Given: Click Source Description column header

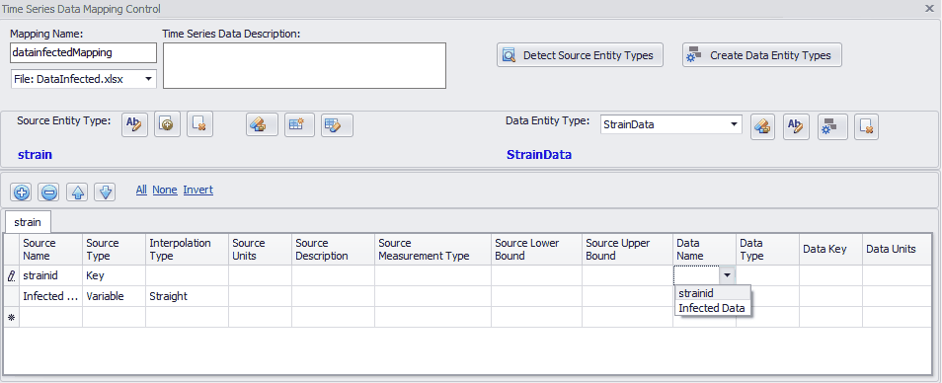Looking at the screenshot, I should tap(334, 249).
